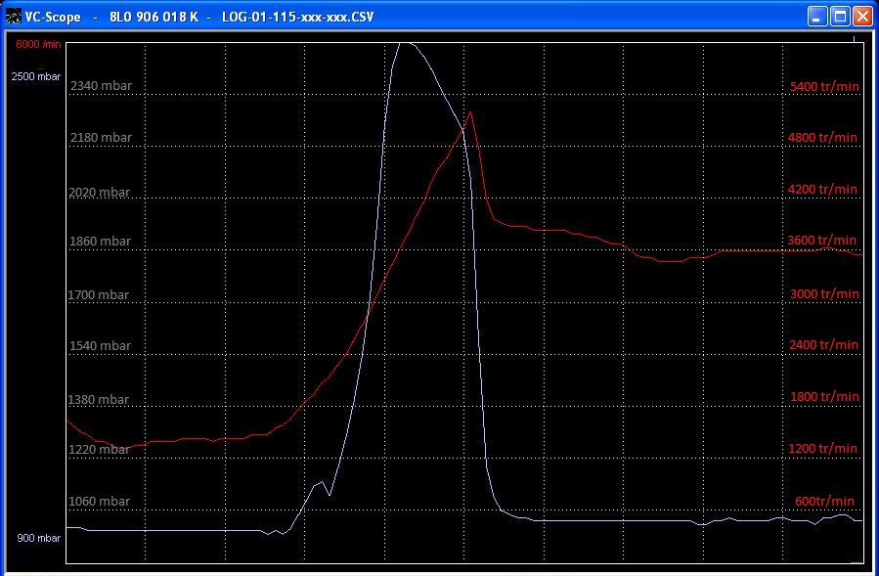879x576 pixels.
Task: Pick the 1800 tr/min grid label
Action: [823, 397]
